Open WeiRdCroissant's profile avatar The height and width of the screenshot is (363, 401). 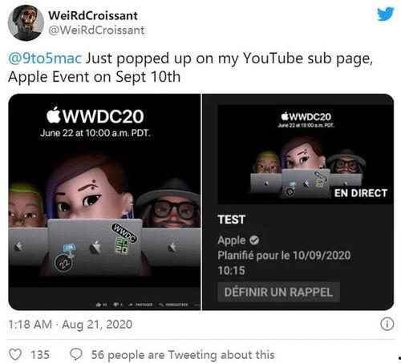26,23
